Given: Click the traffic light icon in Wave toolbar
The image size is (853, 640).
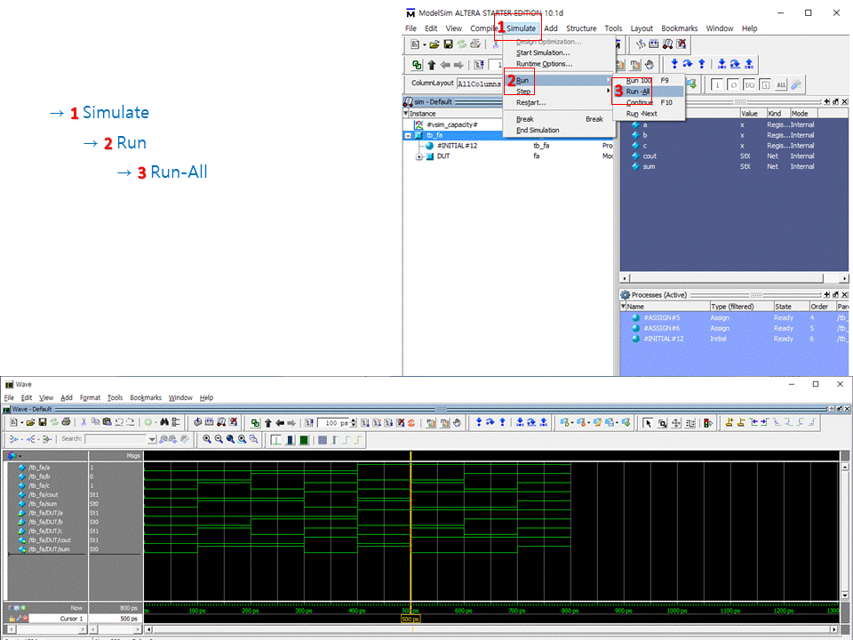Looking at the screenshot, I should pos(708,423).
